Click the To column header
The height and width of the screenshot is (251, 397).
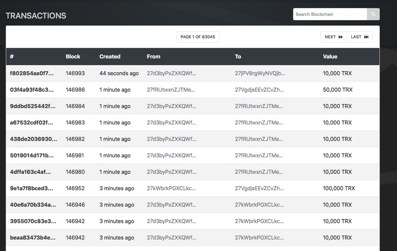pyautogui.click(x=238, y=56)
